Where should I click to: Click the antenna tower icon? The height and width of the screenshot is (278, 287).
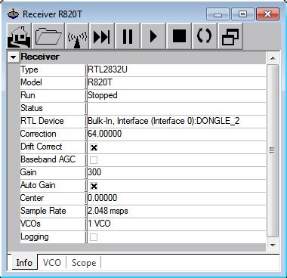(77, 36)
